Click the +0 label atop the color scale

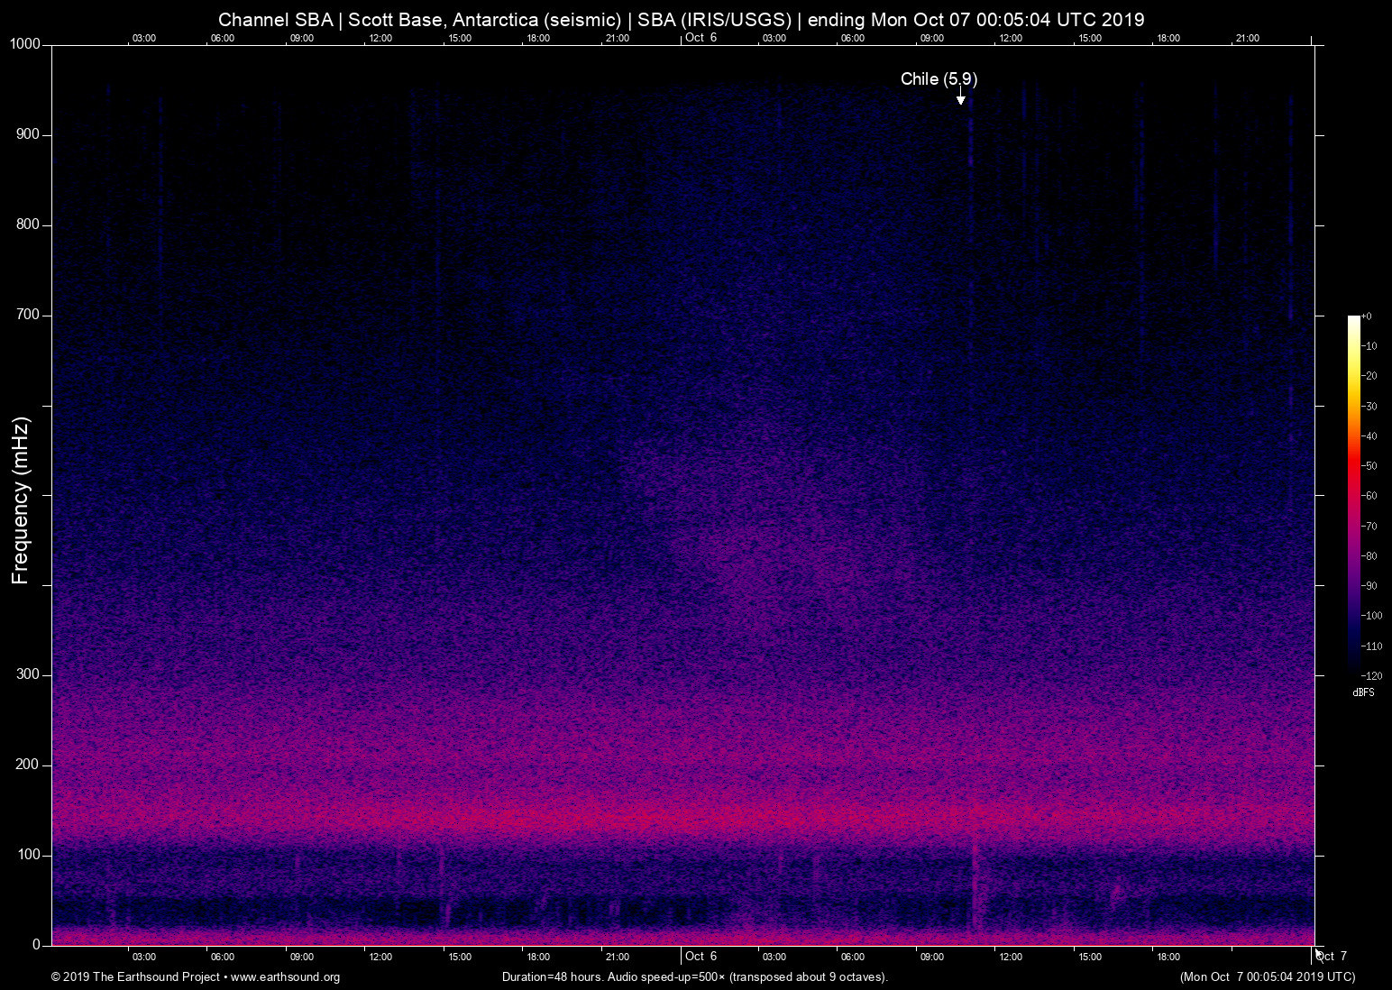1367,316
